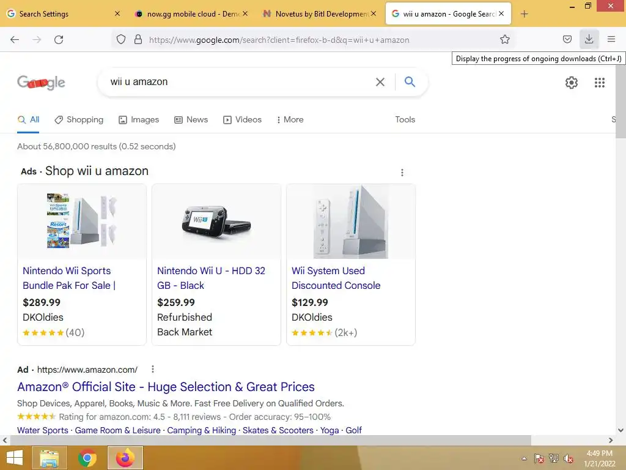Open Nintendo Wii Sports Bundle Pak link

click(69, 278)
